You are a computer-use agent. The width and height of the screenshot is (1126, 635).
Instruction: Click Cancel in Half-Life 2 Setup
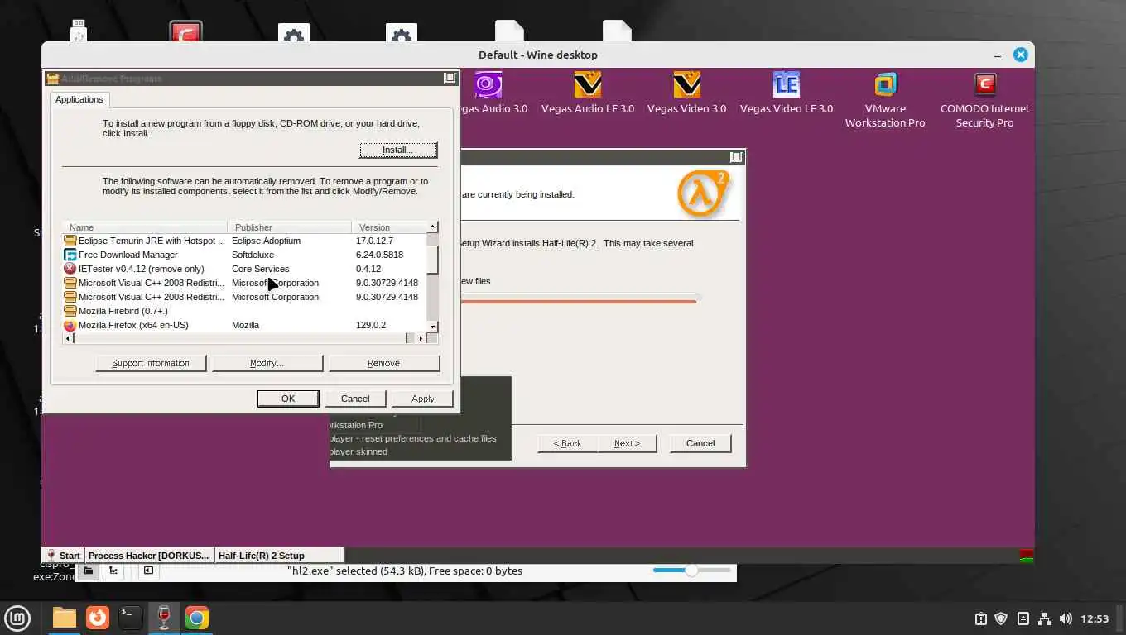pyautogui.click(x=700, y=443)
